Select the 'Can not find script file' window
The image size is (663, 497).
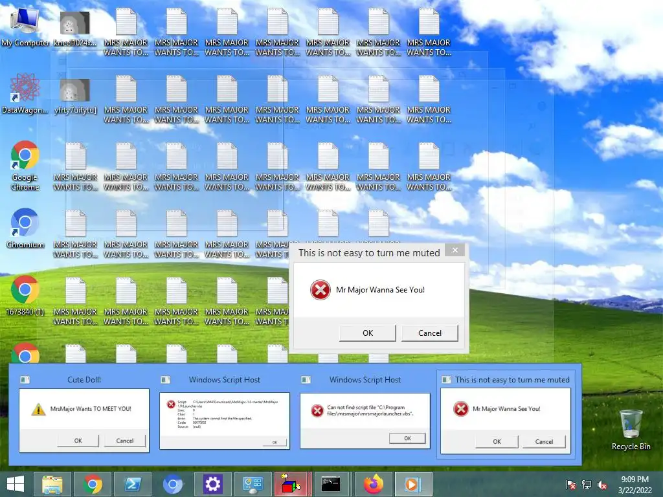pos(365,414)
